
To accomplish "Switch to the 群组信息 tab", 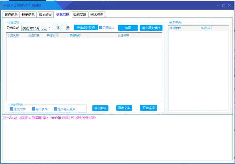I will point(28,15).
